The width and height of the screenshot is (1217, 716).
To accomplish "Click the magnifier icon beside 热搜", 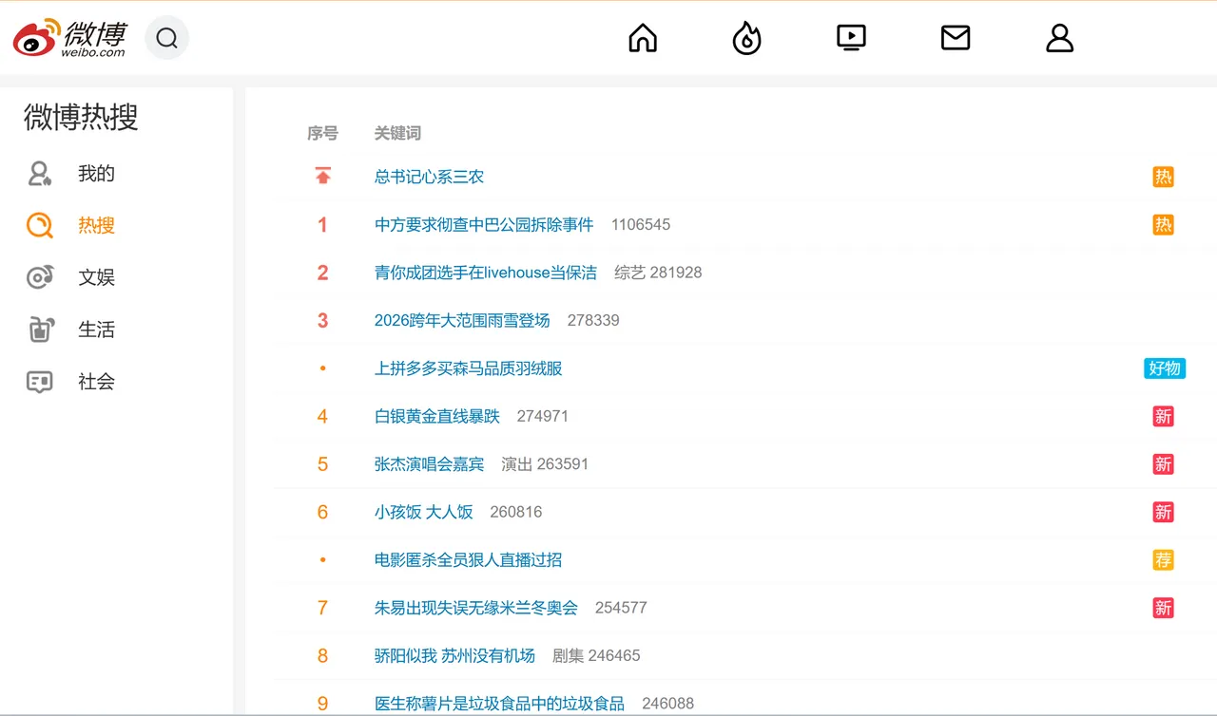I will [39, 225].
